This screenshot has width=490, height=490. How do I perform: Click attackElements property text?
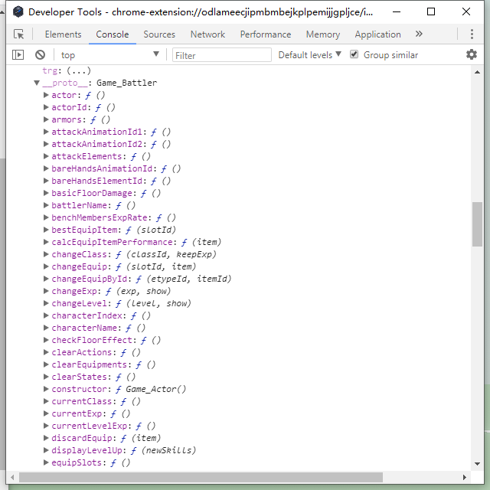(87, 156)
